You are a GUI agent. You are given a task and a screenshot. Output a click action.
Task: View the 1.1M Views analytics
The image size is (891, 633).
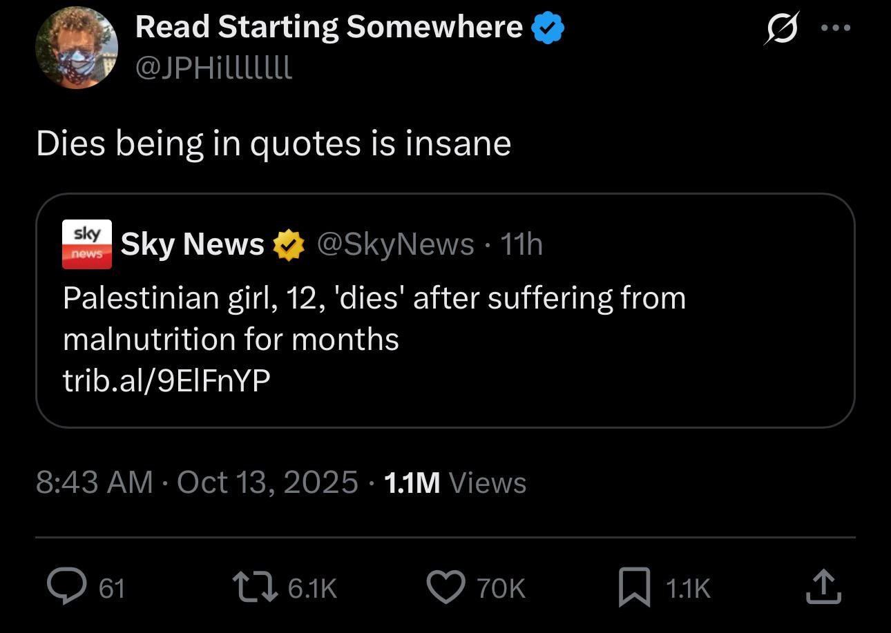[454, 482]
